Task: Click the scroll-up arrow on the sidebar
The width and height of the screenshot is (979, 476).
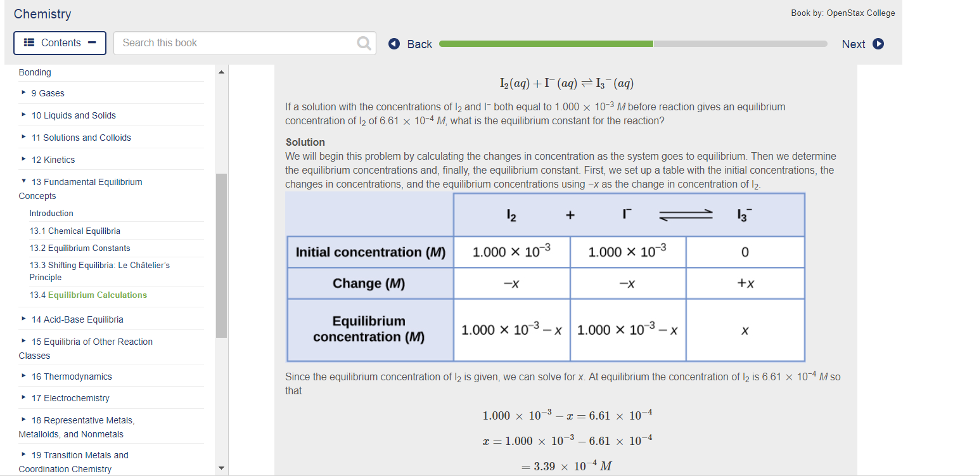Action: 221,71
